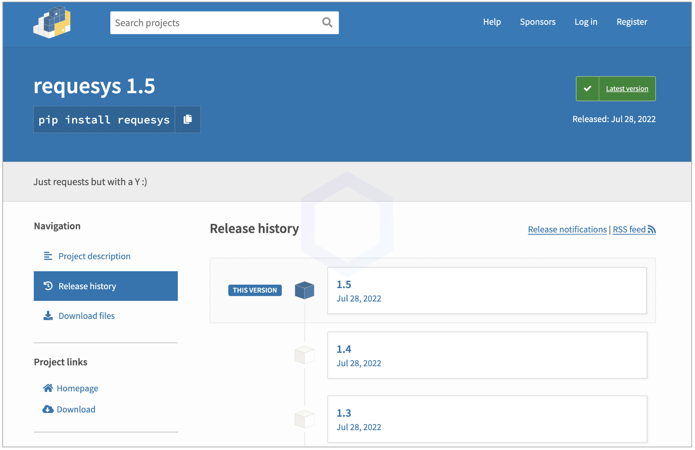Open the Latest version button
Screen dimensions: 695x450
[x=627, y=89]
